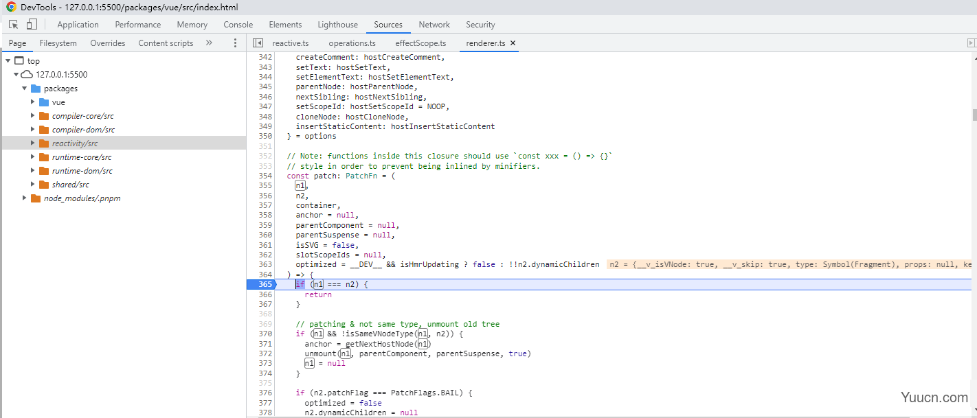
Task: Open the Content scripts navigator tab
Action: (x=166, y=43)
